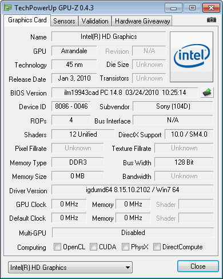The height and width of the screenshot is (279, 223).
Task: Click the ROPs field showing 4
Action: 71,120
